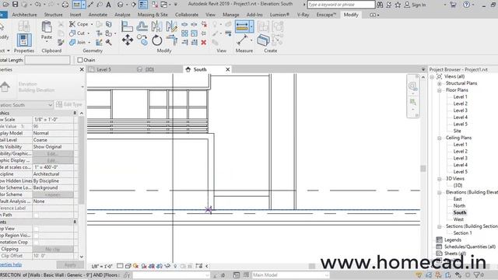Image resolution: width=498 pixels, height=280 pixels.
Task: Toggle the Crop Region Visible checkbox
Action: (x=36, y=236)
